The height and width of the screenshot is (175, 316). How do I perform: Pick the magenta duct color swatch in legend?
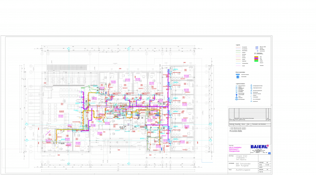click(257, 58)
